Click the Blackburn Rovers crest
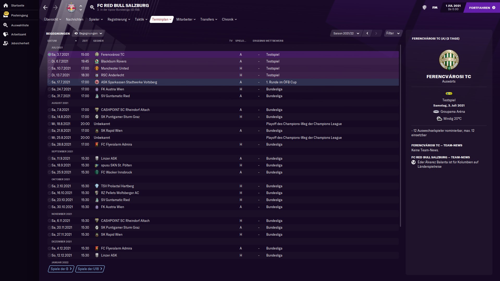The width and height of the screenshot is (500, 281). pyautogui.click(x=97, y=61)
